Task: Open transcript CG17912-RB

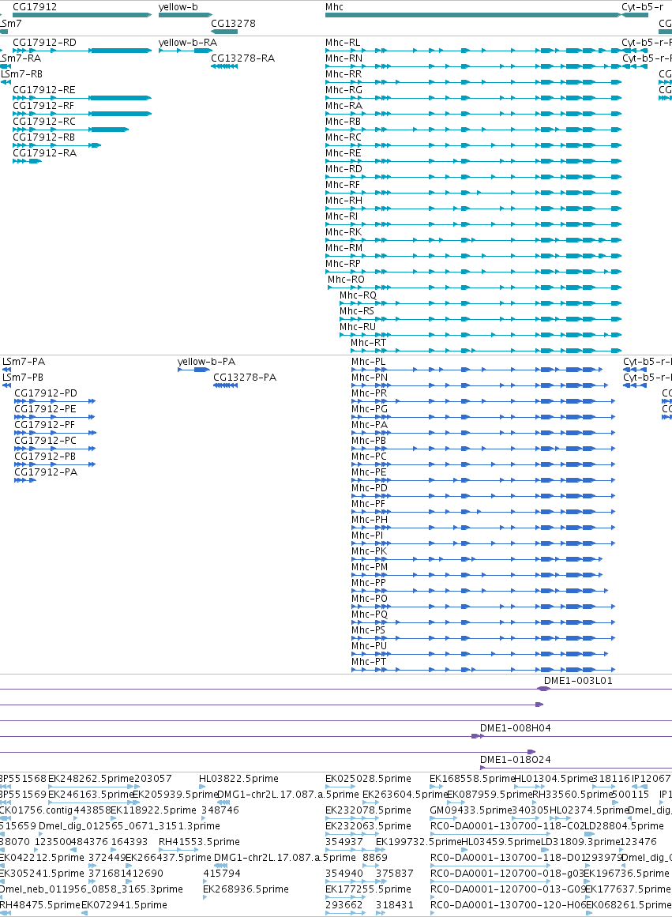Action: click(x=44, y=137)
